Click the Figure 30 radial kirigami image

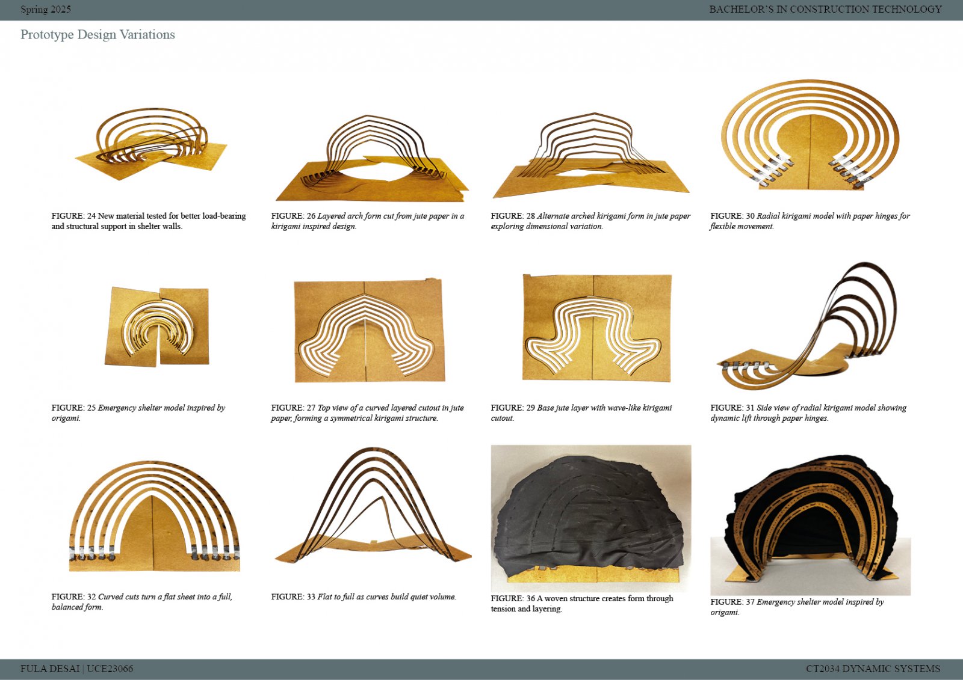[x=810, y=135]
